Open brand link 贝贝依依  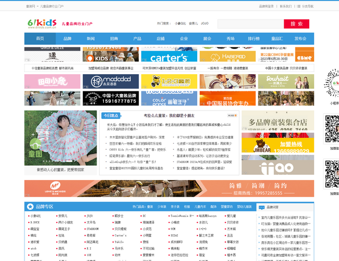coord(233,222)
